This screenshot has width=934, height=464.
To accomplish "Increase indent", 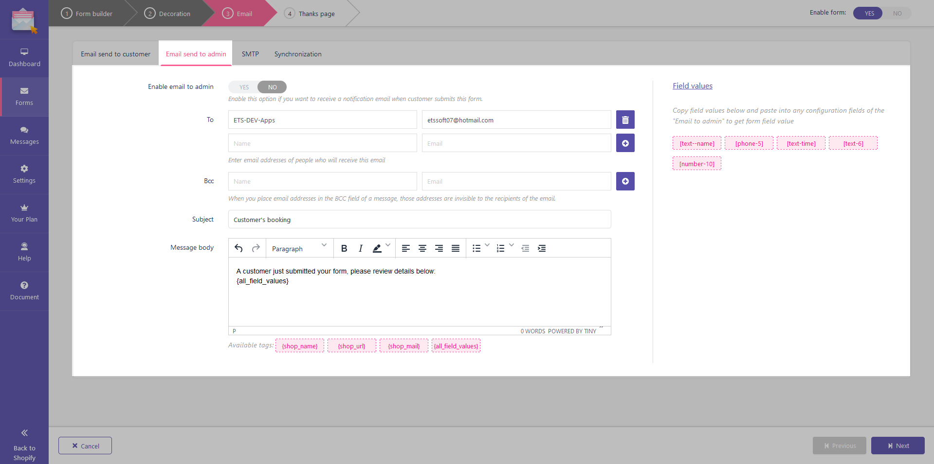I will [542, 248].
